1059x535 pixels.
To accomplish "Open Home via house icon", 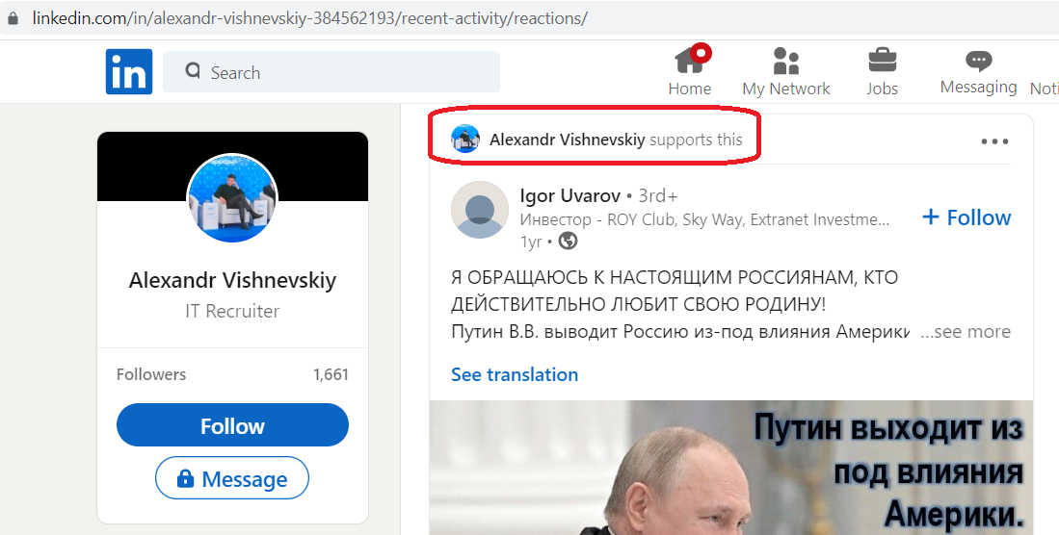I will (691, 60).
